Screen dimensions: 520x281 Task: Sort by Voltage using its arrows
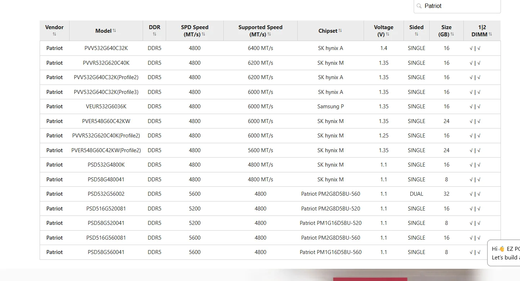[388, 34]
